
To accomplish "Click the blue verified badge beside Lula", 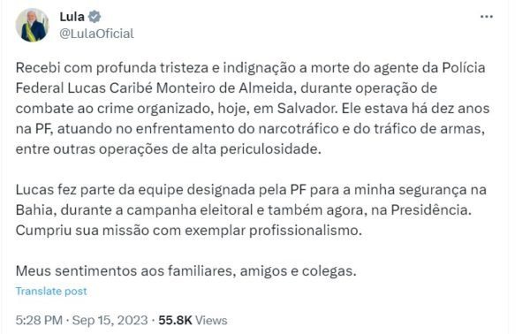I will 95,17.
